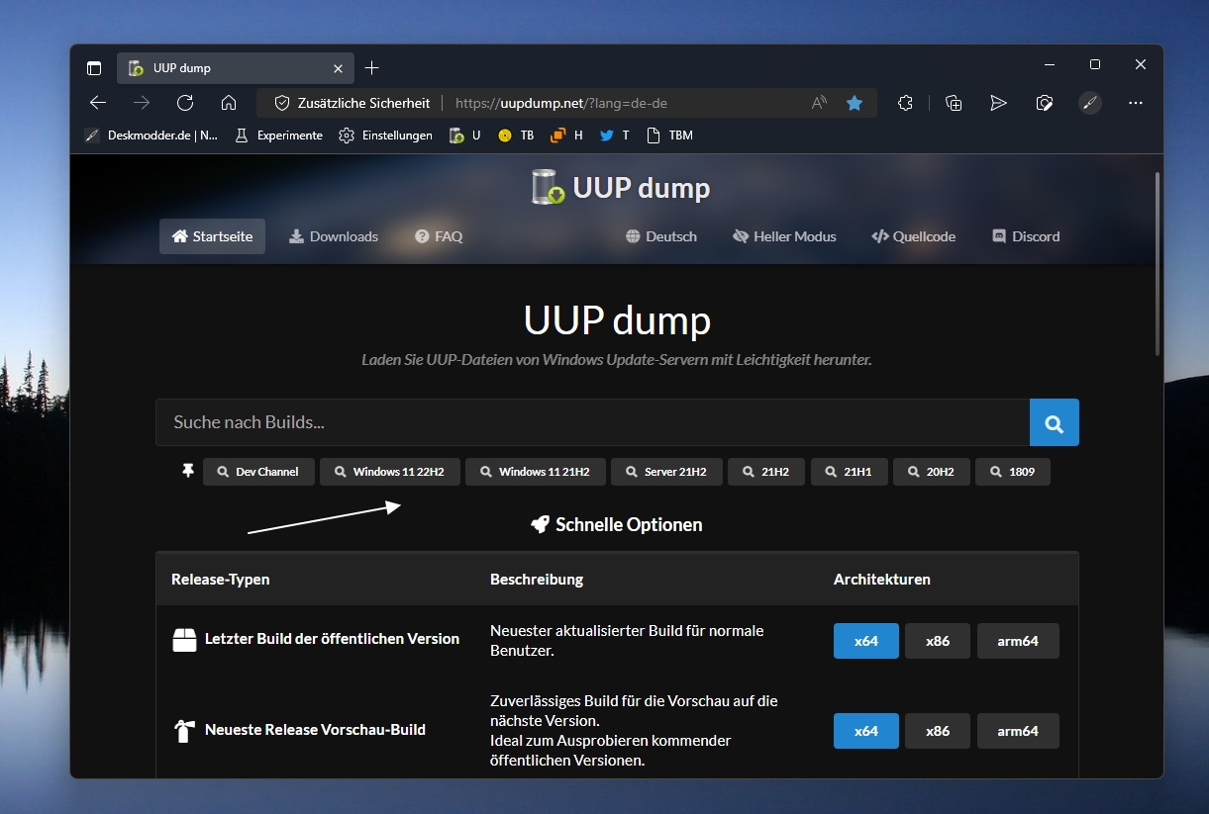Select arm64 for Neueste Release Vorschau-Build
This screenshot has width=1209, height=814.
click(x=1018, y=731)
